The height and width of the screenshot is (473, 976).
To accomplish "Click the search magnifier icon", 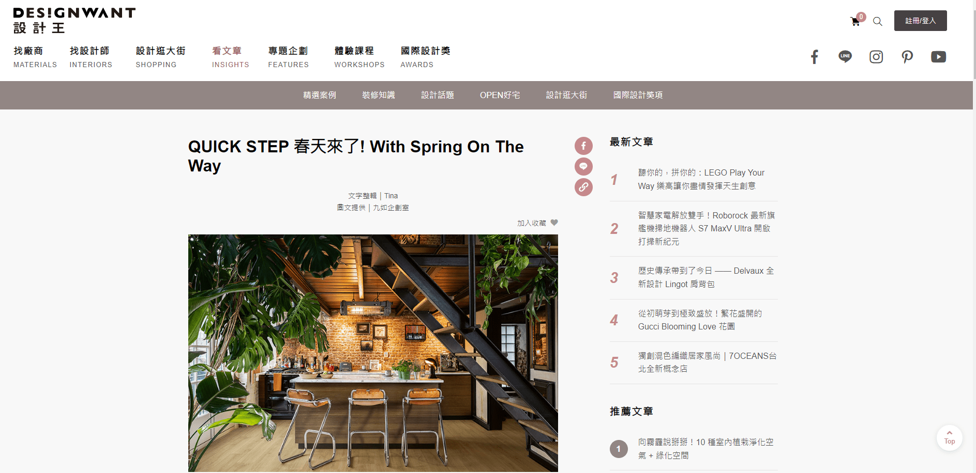I will click(x=878, y=22).
